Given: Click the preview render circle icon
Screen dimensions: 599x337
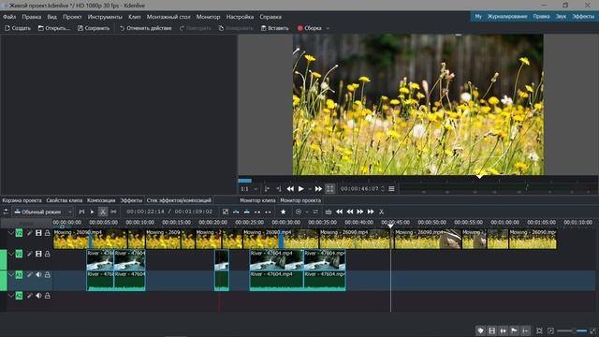Looking at the screenshot, I should pyautogui.click(x=299, y=212).
